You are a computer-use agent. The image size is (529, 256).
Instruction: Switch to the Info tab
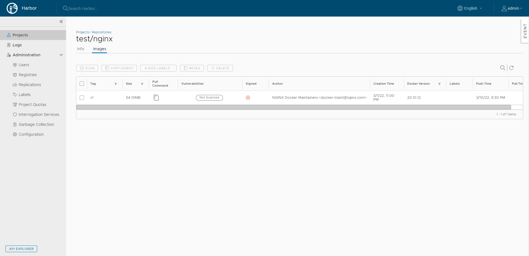(x=80, y=49)
